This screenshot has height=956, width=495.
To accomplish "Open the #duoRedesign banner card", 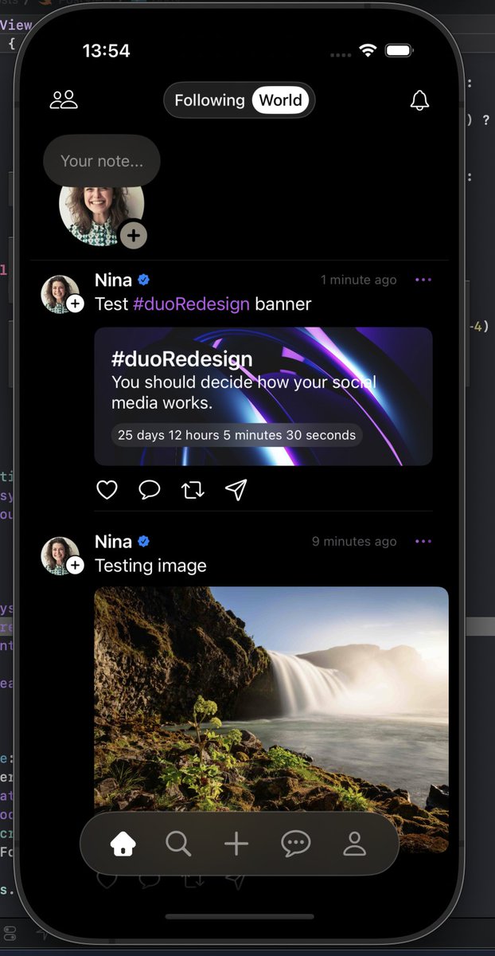I will coord(263,396).
